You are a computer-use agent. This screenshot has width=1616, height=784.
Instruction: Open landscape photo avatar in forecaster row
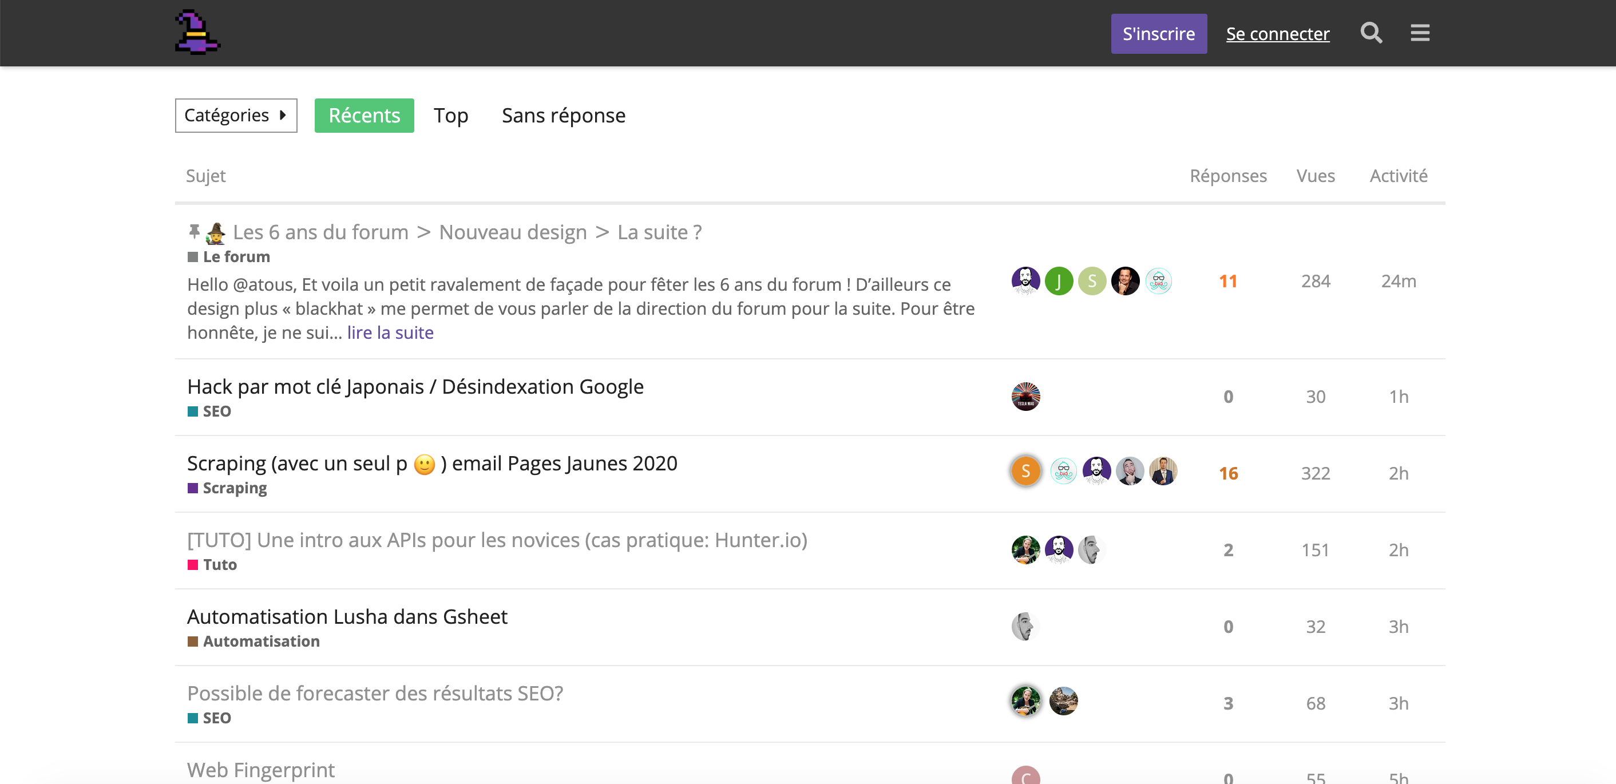[1064, 701]
